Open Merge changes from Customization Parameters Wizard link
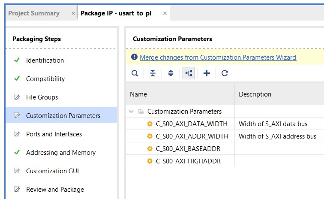 click(218, 57)
